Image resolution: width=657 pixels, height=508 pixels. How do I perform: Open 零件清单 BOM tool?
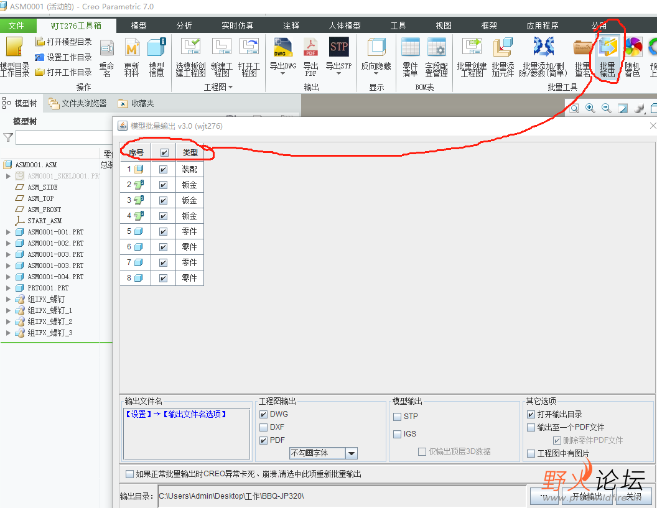(x=410, y=57)
